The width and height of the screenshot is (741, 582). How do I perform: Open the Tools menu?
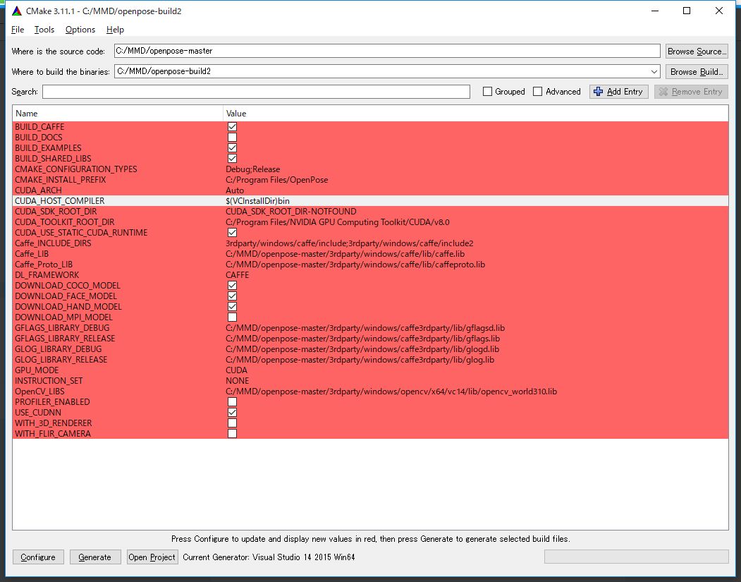coord(44,30)
